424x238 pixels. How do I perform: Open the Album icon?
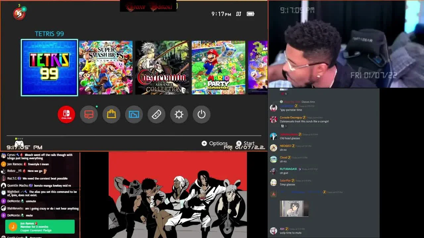[134, 114]
